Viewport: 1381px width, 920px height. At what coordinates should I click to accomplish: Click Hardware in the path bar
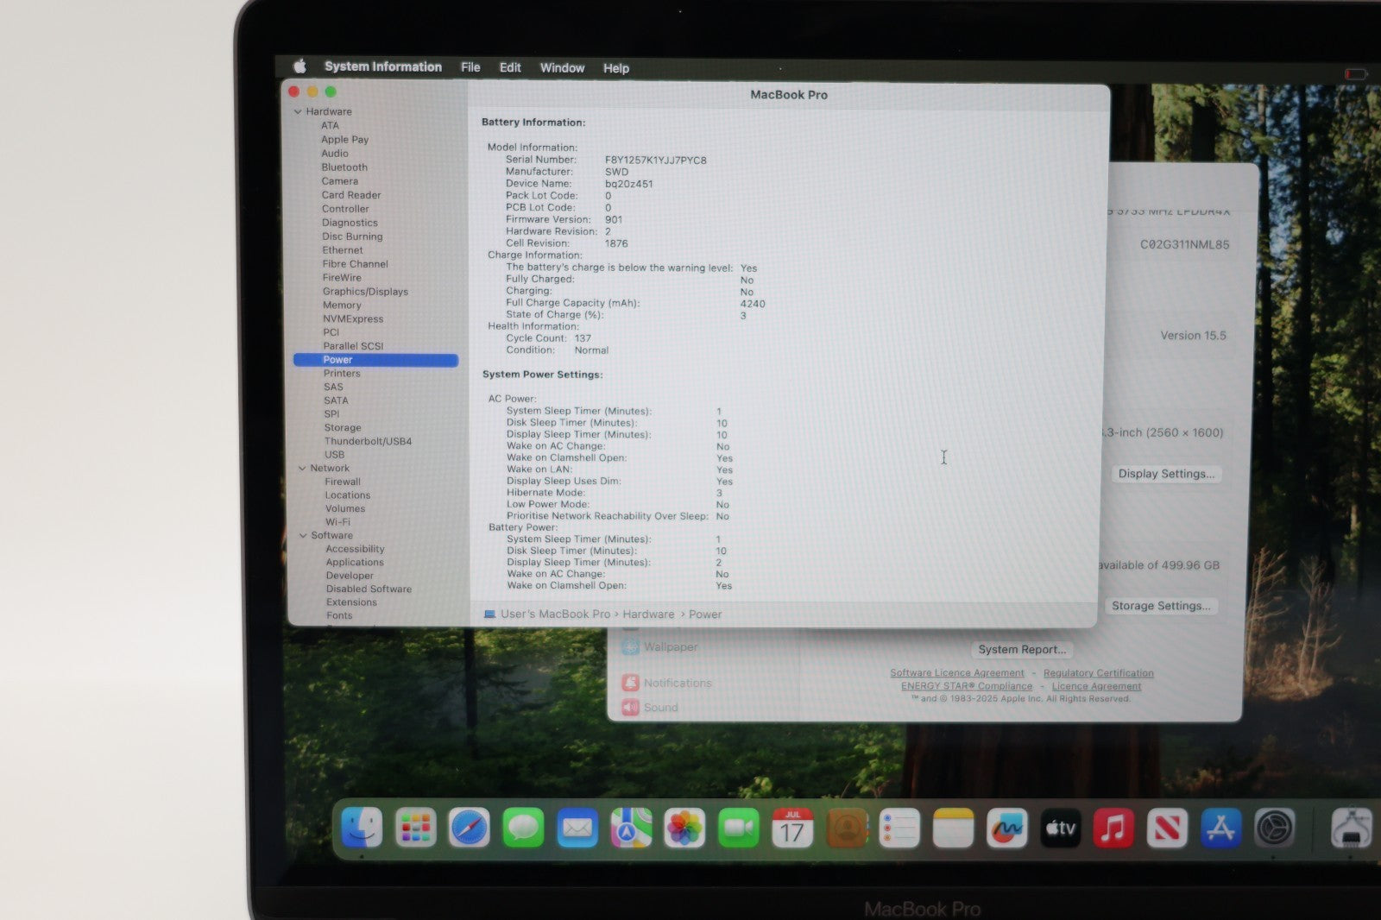[648, 614]
